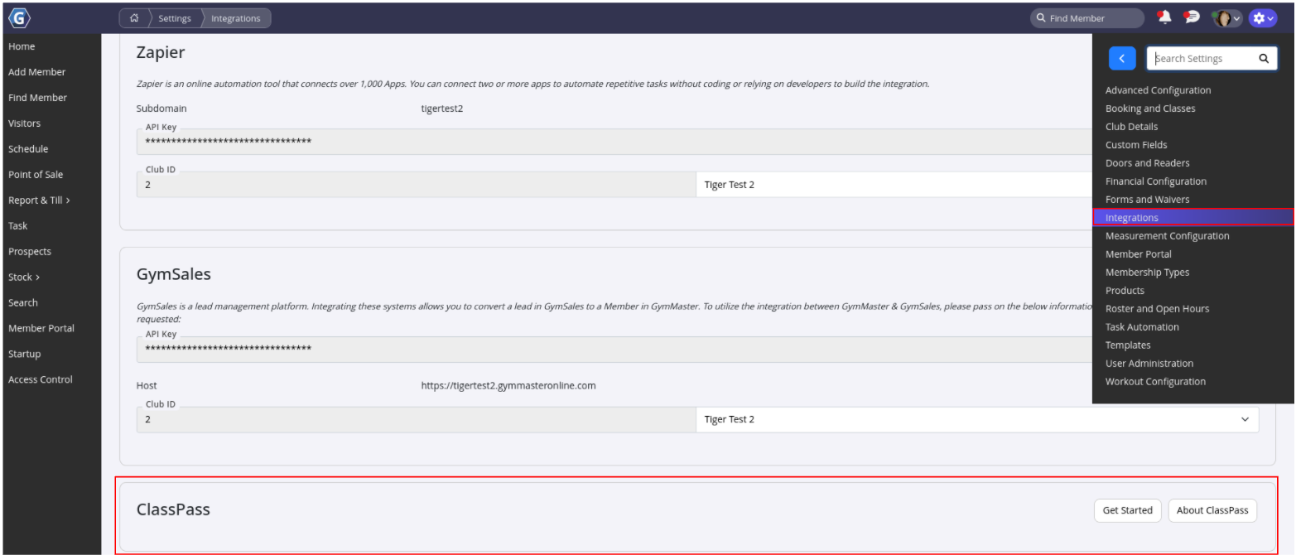
Task: Click the Find Member search field
Action: [x=1086, y=18]
